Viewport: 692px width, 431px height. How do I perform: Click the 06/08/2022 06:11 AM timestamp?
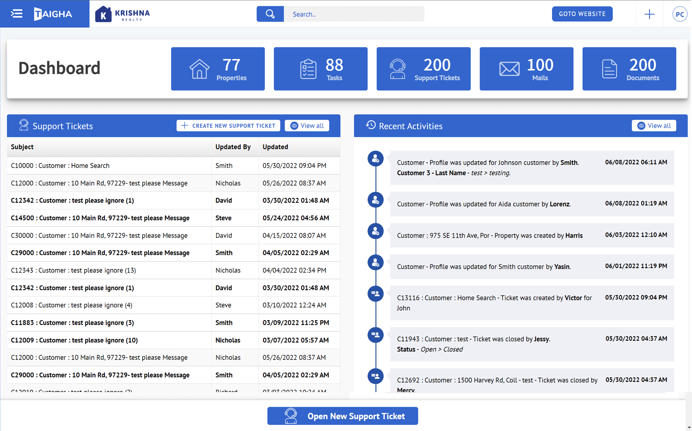click(636, 162)
